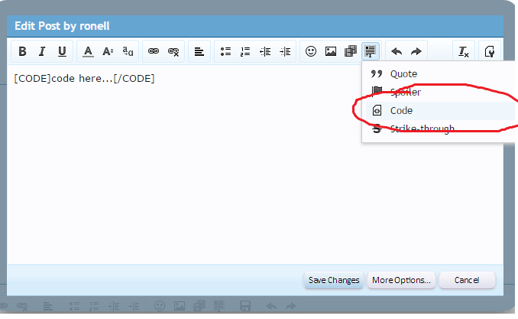The image size is (518, 319).
Task: Click the dimmed undo arrow in the background editor
Action: pos(271,306)
